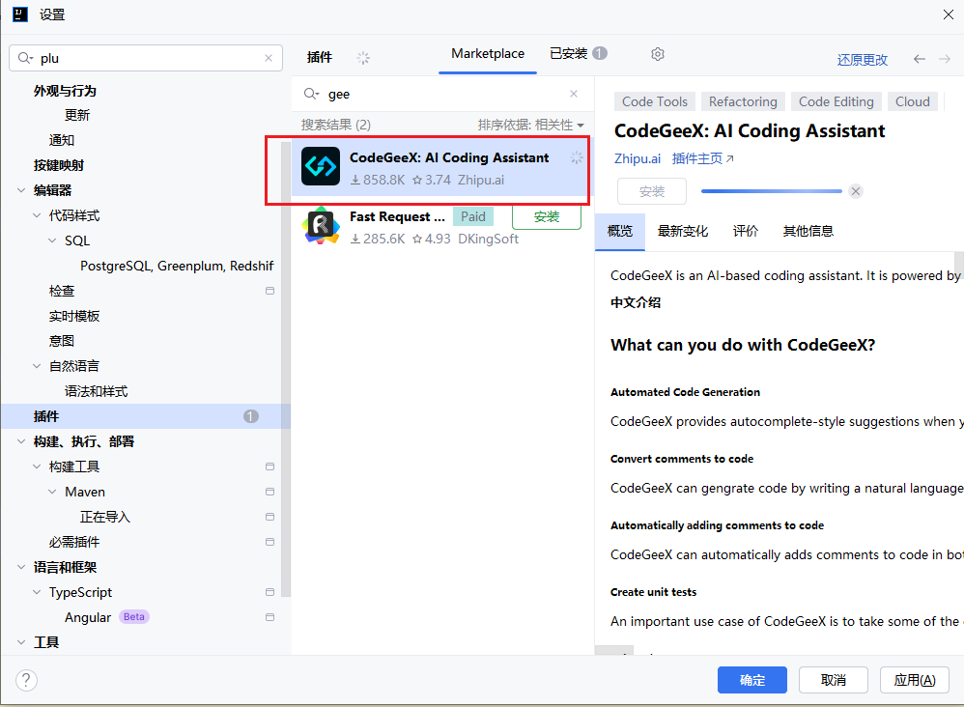The width and height of the screenshot is (964, 707).
Task: Collapse the 语言和框架 tree node
Action: click(21, 567)
